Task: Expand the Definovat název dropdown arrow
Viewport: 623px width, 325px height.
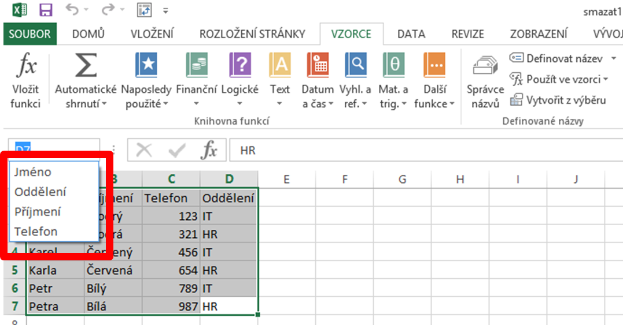Action: coord(614,58)
